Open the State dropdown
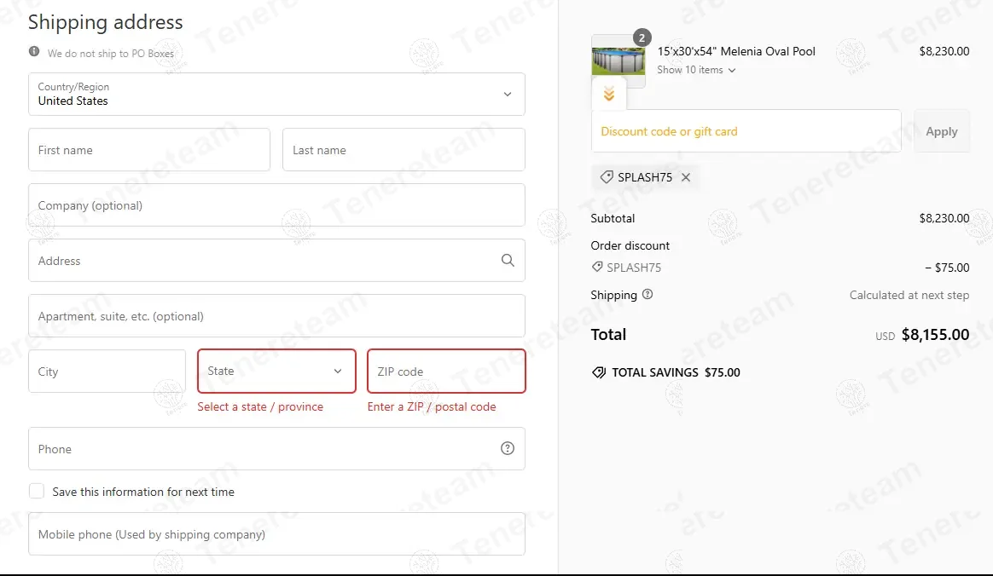The image size is (993, 576). point(276,372)
